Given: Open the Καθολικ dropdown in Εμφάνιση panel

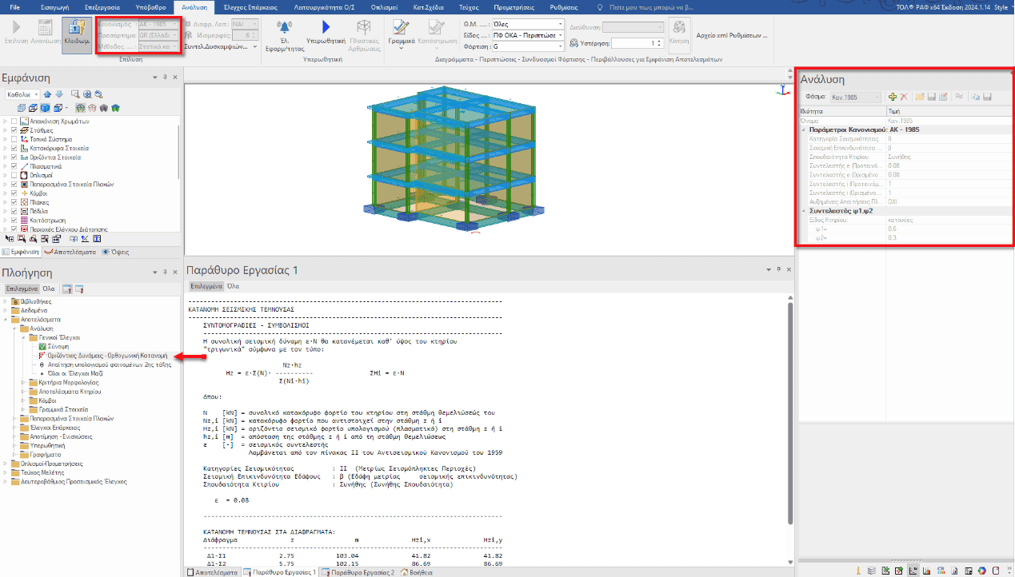Looking at the screenshot, I should click(x=22, y=94).
